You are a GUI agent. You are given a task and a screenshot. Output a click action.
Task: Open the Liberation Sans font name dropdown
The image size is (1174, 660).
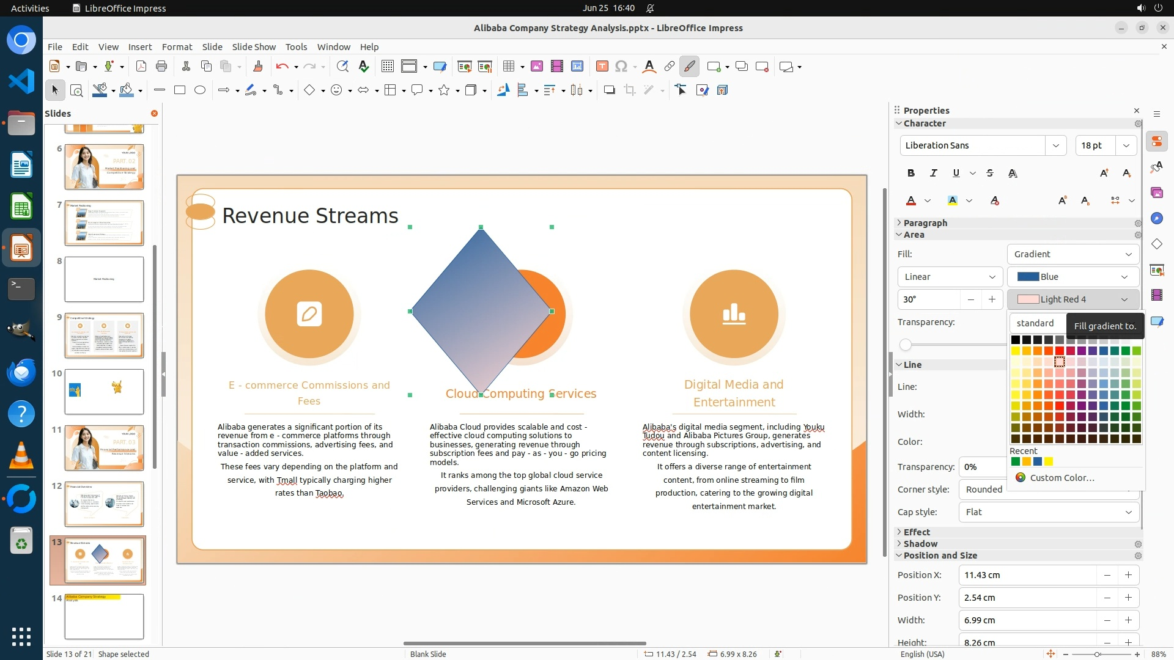pos(1055,145)
